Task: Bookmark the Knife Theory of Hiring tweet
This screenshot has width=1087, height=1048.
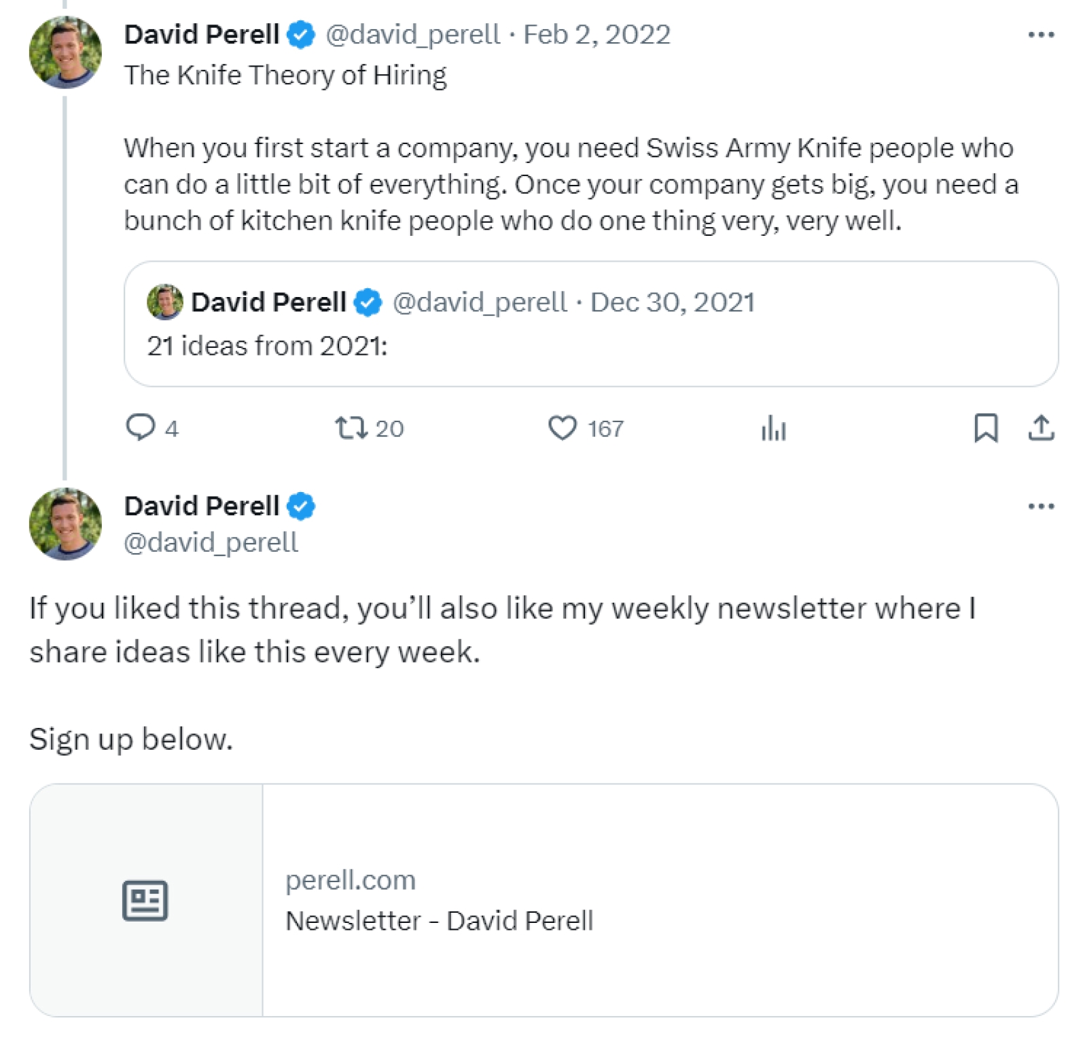Action: click(985, 427)
